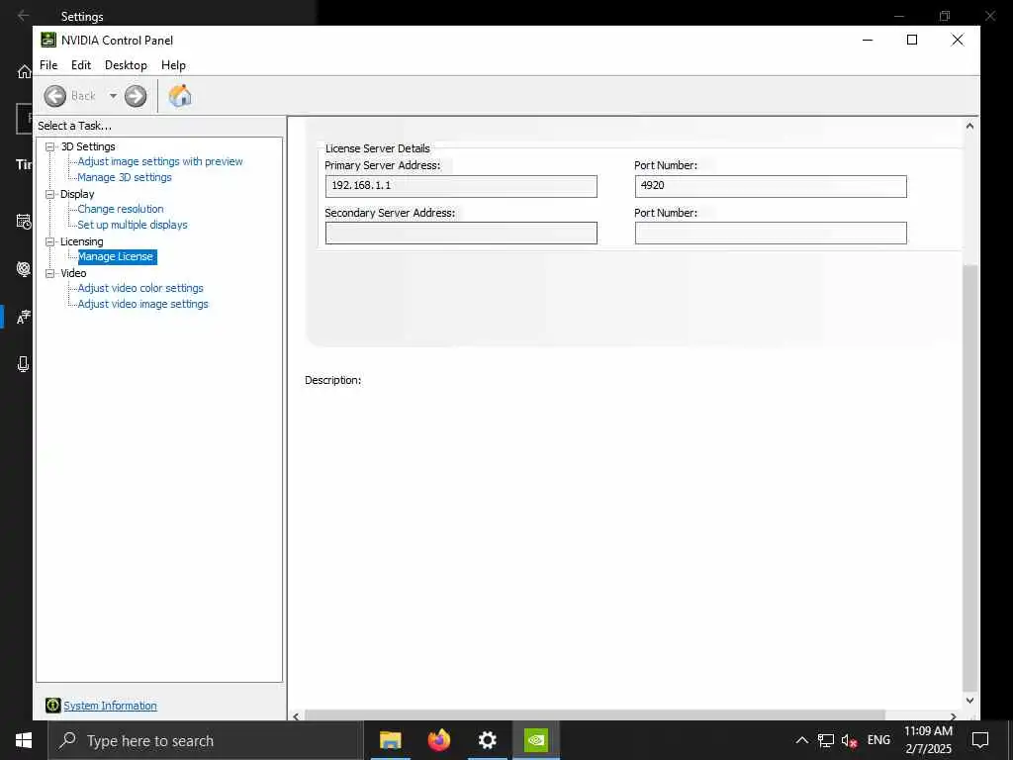Open the System Information link
The width and height of the screenshot is (1013, 760).
pyautogui.click(x=111, y=706)
